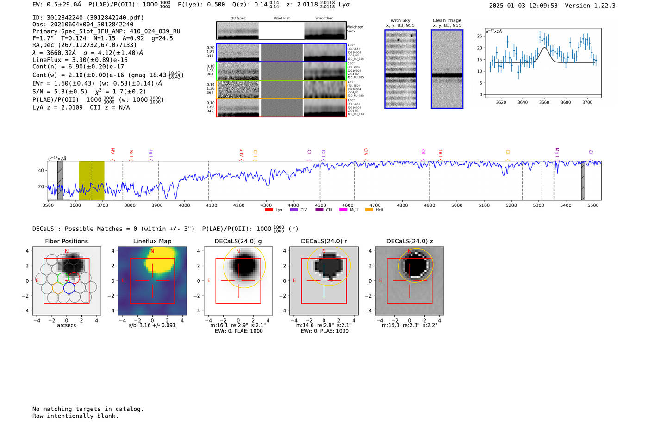The image size is (648, 441).
Task: Click the Pixel Flat column header
Action: point(281,18)
